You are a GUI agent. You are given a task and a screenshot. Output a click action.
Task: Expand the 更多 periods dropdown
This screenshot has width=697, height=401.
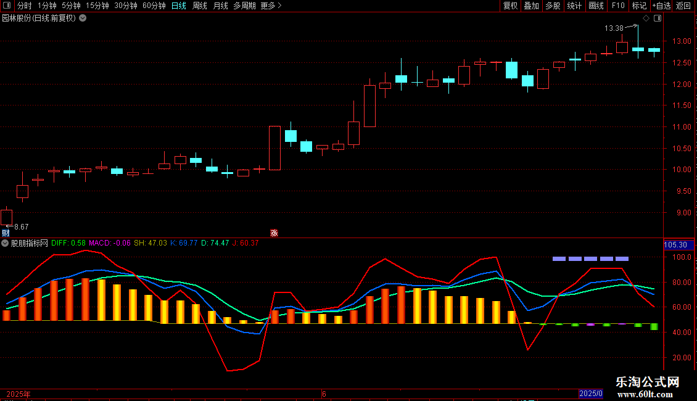[x=271, y=6]
